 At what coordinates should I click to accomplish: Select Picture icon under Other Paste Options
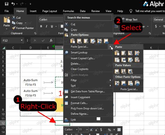pyautogui.click(x=130, y=83)
